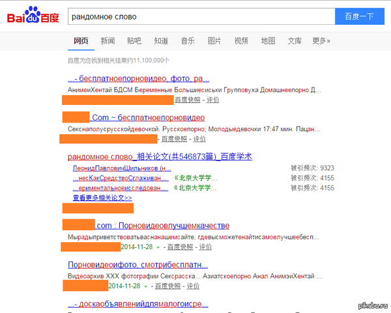Switch to the 新闻 tab

tap(108, 40)
